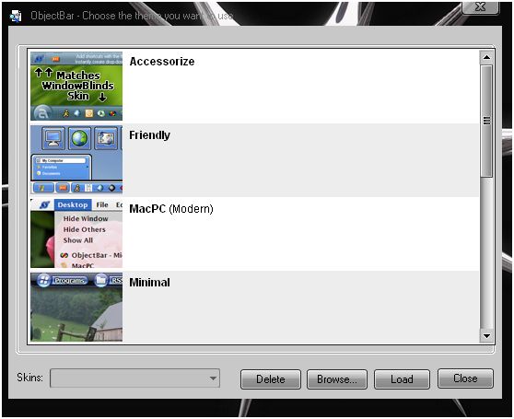Click the MacPC (Modern) theme name
The width and height of the screenshot is (514, 419).
coord(171,209)
